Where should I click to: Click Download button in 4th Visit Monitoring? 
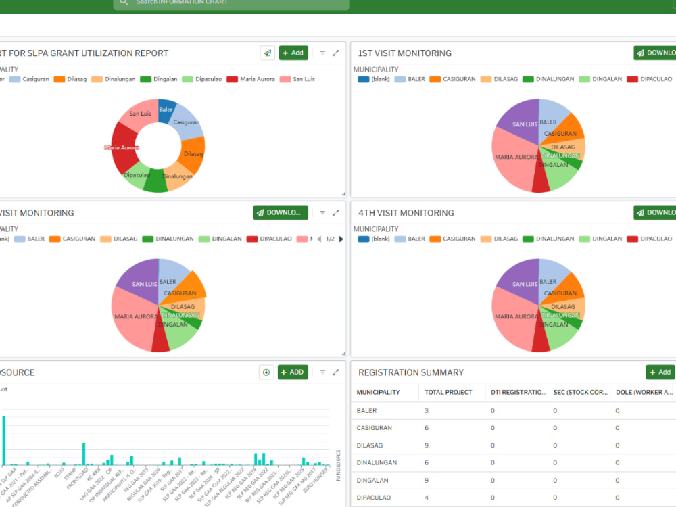pyautogui.click(x=655, y=212)
